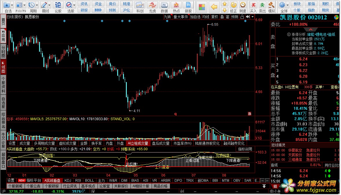Click the 沪伦 toolbar button
The height and width of the screenshot is (195, 341).
pos(126,10)
